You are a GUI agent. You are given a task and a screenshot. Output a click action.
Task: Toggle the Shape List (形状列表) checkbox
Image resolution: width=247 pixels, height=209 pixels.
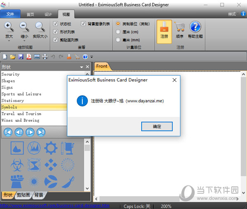click(x=56, y=32)
